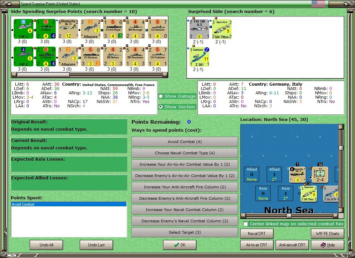Select the CA Hawkins cruiser counter

coord(158,29)
